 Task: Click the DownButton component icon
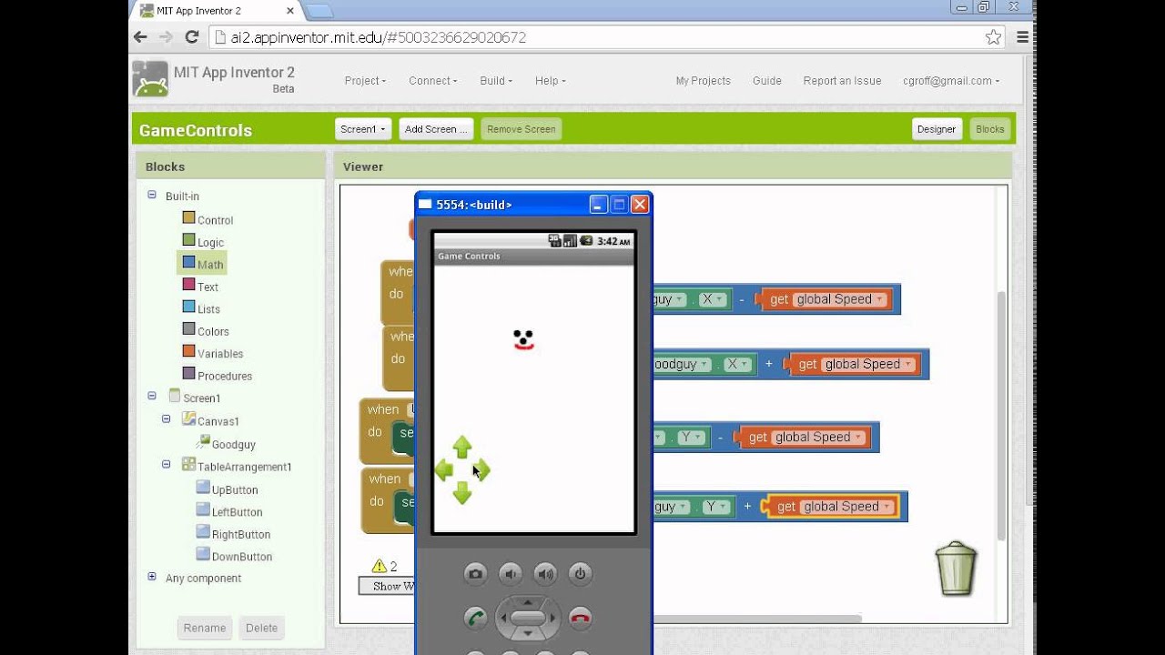[203, 554]
